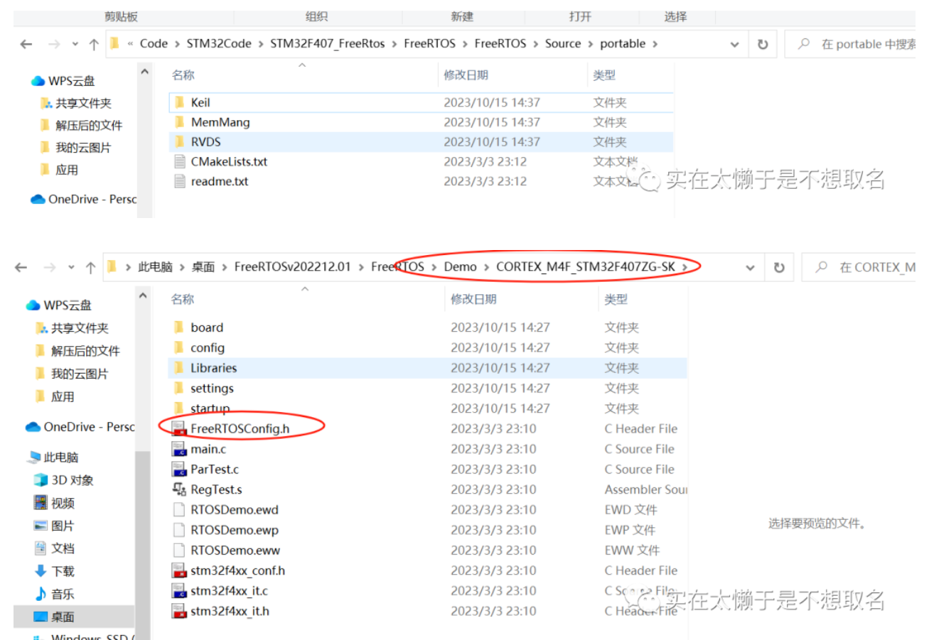The width and height of the screenshot is (934, 640).
Task: Open the Libraries folder
Action: point(213,368)
